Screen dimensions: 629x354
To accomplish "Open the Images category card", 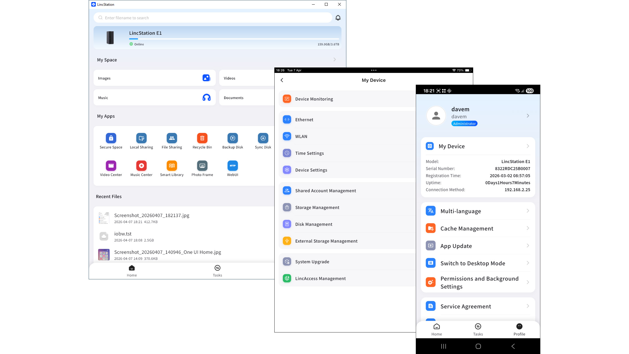I will (155, 78).
